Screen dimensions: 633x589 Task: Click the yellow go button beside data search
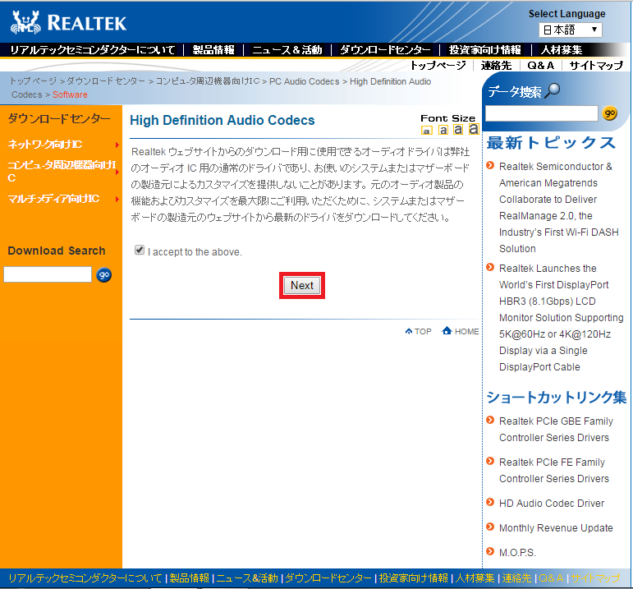(609, 113)
